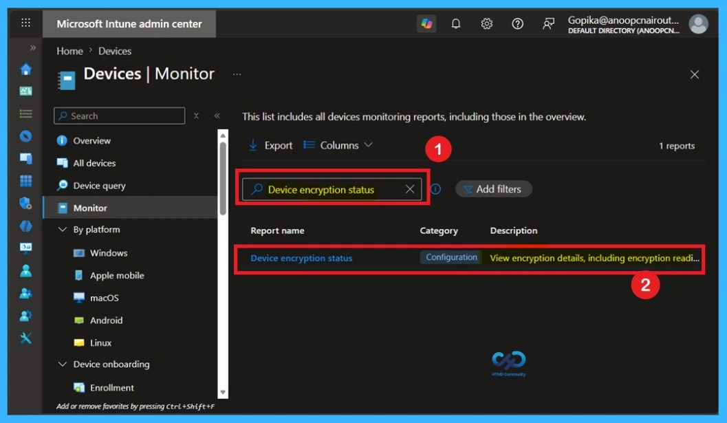Open Troubleshooting wrench icon in rail
This screenshot has height=423, width=727.
[x=26, y=338]
